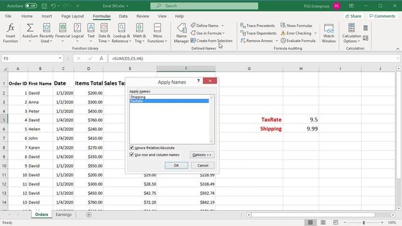Open the Home tab

pyautogui.click(x=27, y=16)
